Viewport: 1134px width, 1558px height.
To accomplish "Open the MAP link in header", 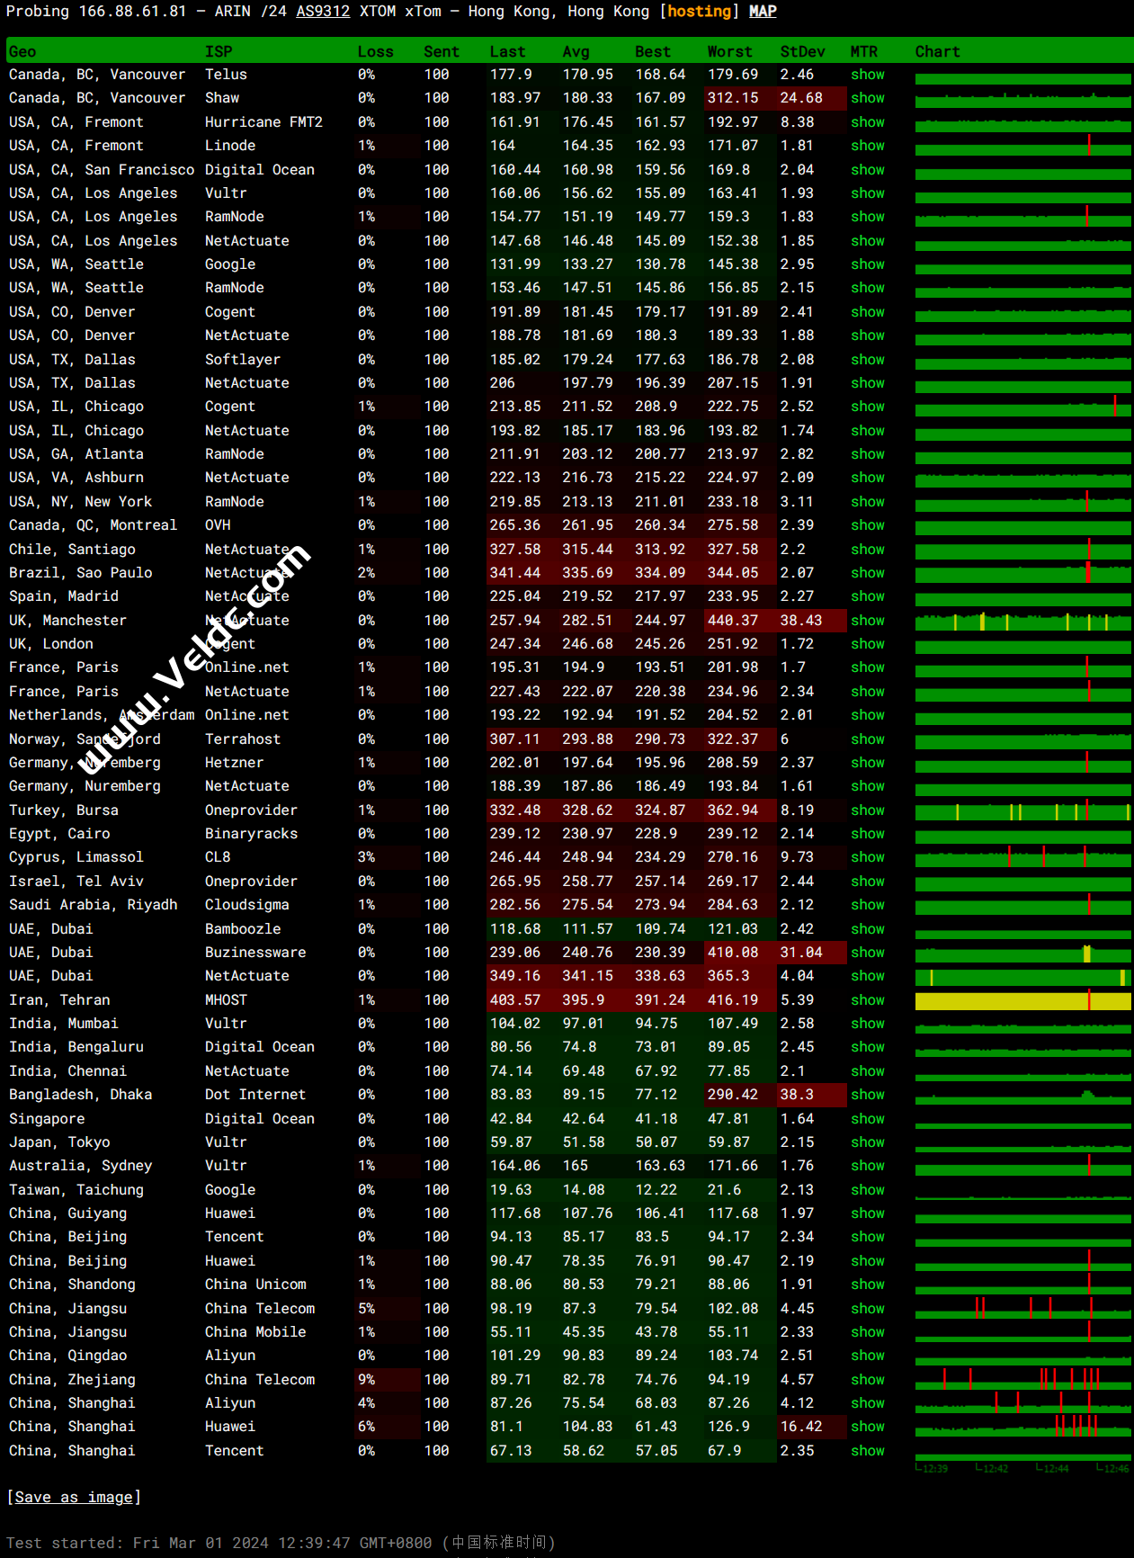I will 763,11.
